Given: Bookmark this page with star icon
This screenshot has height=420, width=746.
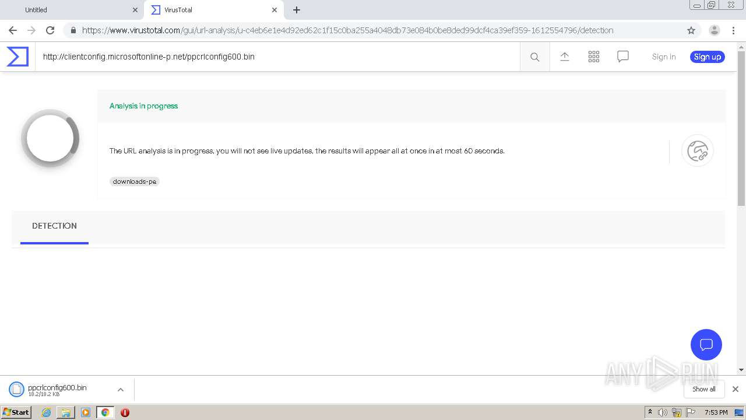Looking at the screenshot, I should click(691, 30).
